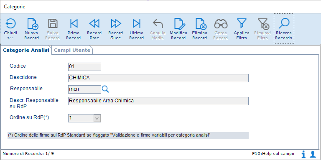Click the Ordine delle firme note text
321x160 pixels.
[x=110, y=135]
